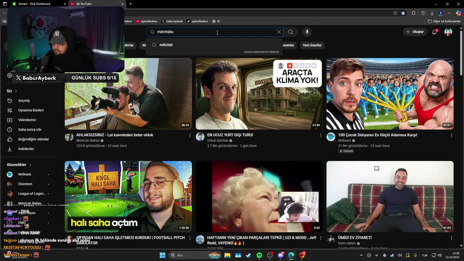Click the Oluştur create button

coord(415,32)
